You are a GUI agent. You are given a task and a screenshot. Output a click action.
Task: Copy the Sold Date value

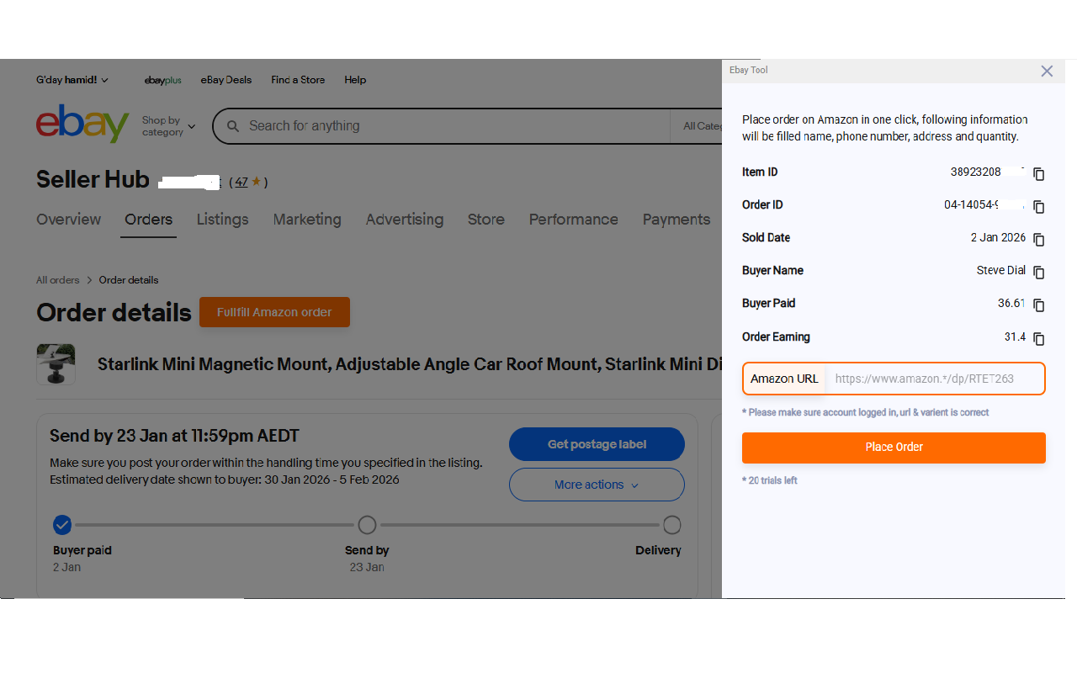(x=1039, y=240)
